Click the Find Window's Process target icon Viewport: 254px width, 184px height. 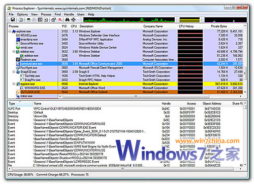coord(73,20)
